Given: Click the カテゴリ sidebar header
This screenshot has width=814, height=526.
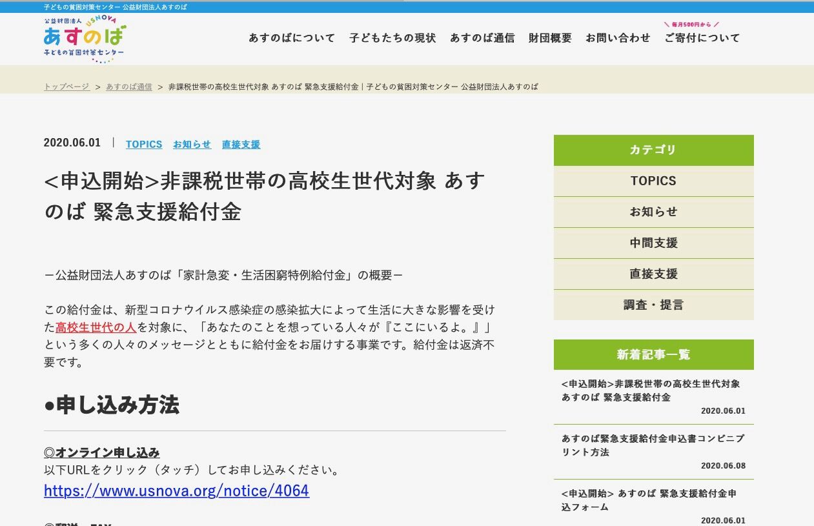Looking at the screenshot, I should point(653,150).
